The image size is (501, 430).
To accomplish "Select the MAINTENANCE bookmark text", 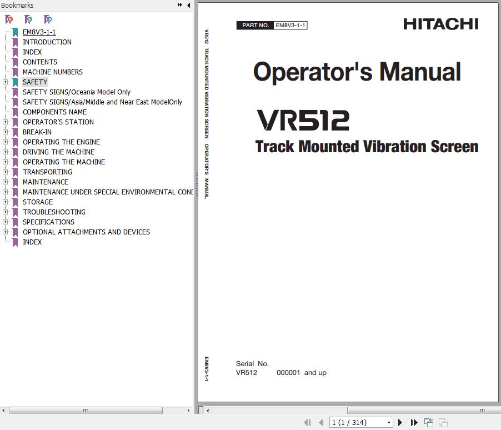I will pyautogui.click(x=46, y=182).
